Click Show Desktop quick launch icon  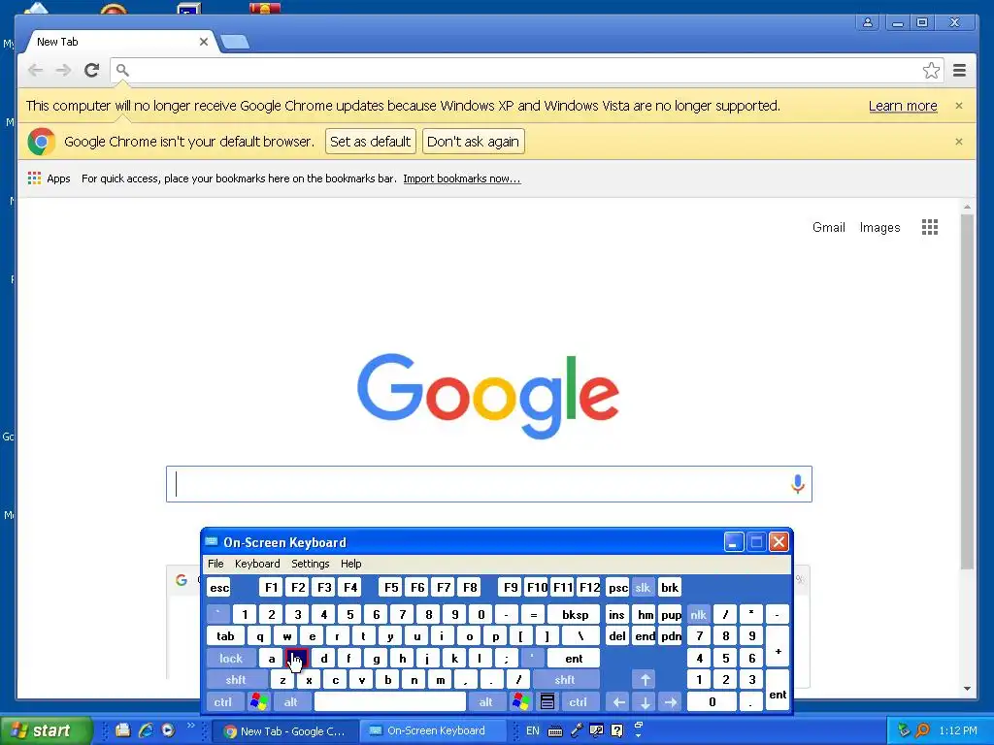point(123,730)
